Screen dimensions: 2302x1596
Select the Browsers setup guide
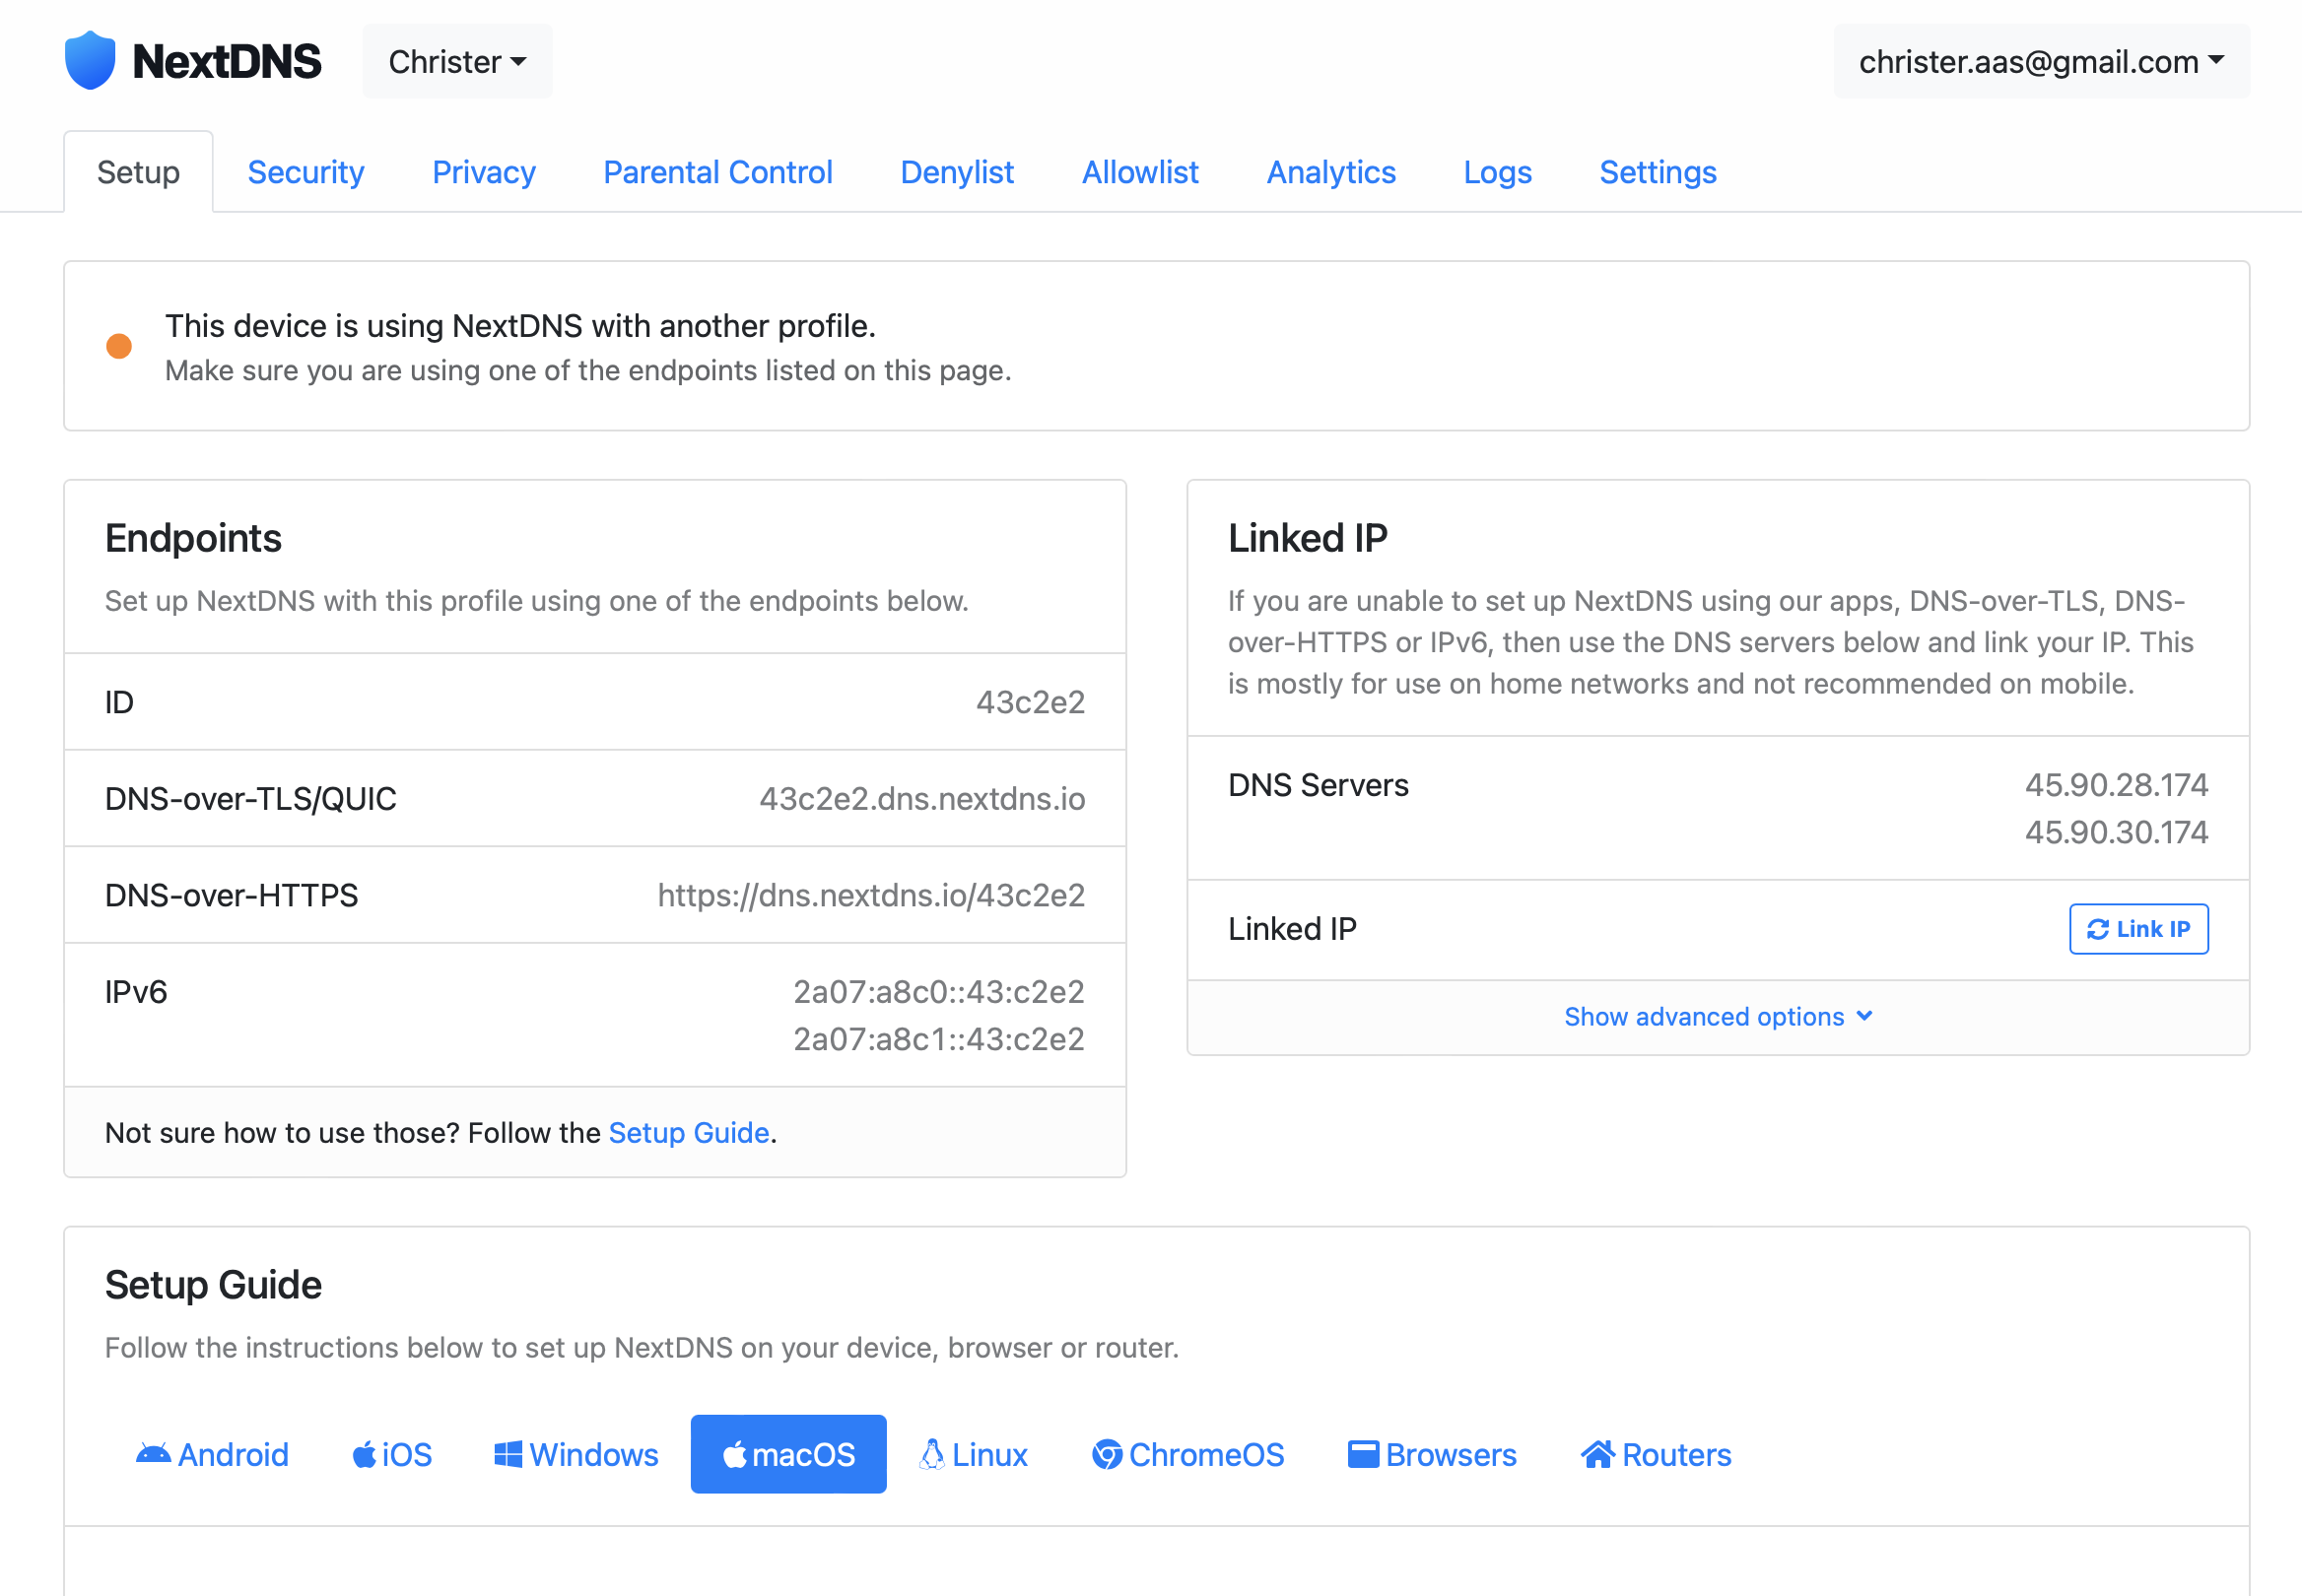coord(1432,1454)
